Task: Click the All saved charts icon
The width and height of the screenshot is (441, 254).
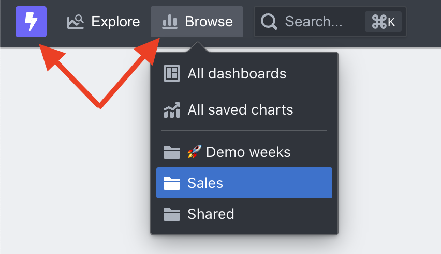Action: click(171, 110)
